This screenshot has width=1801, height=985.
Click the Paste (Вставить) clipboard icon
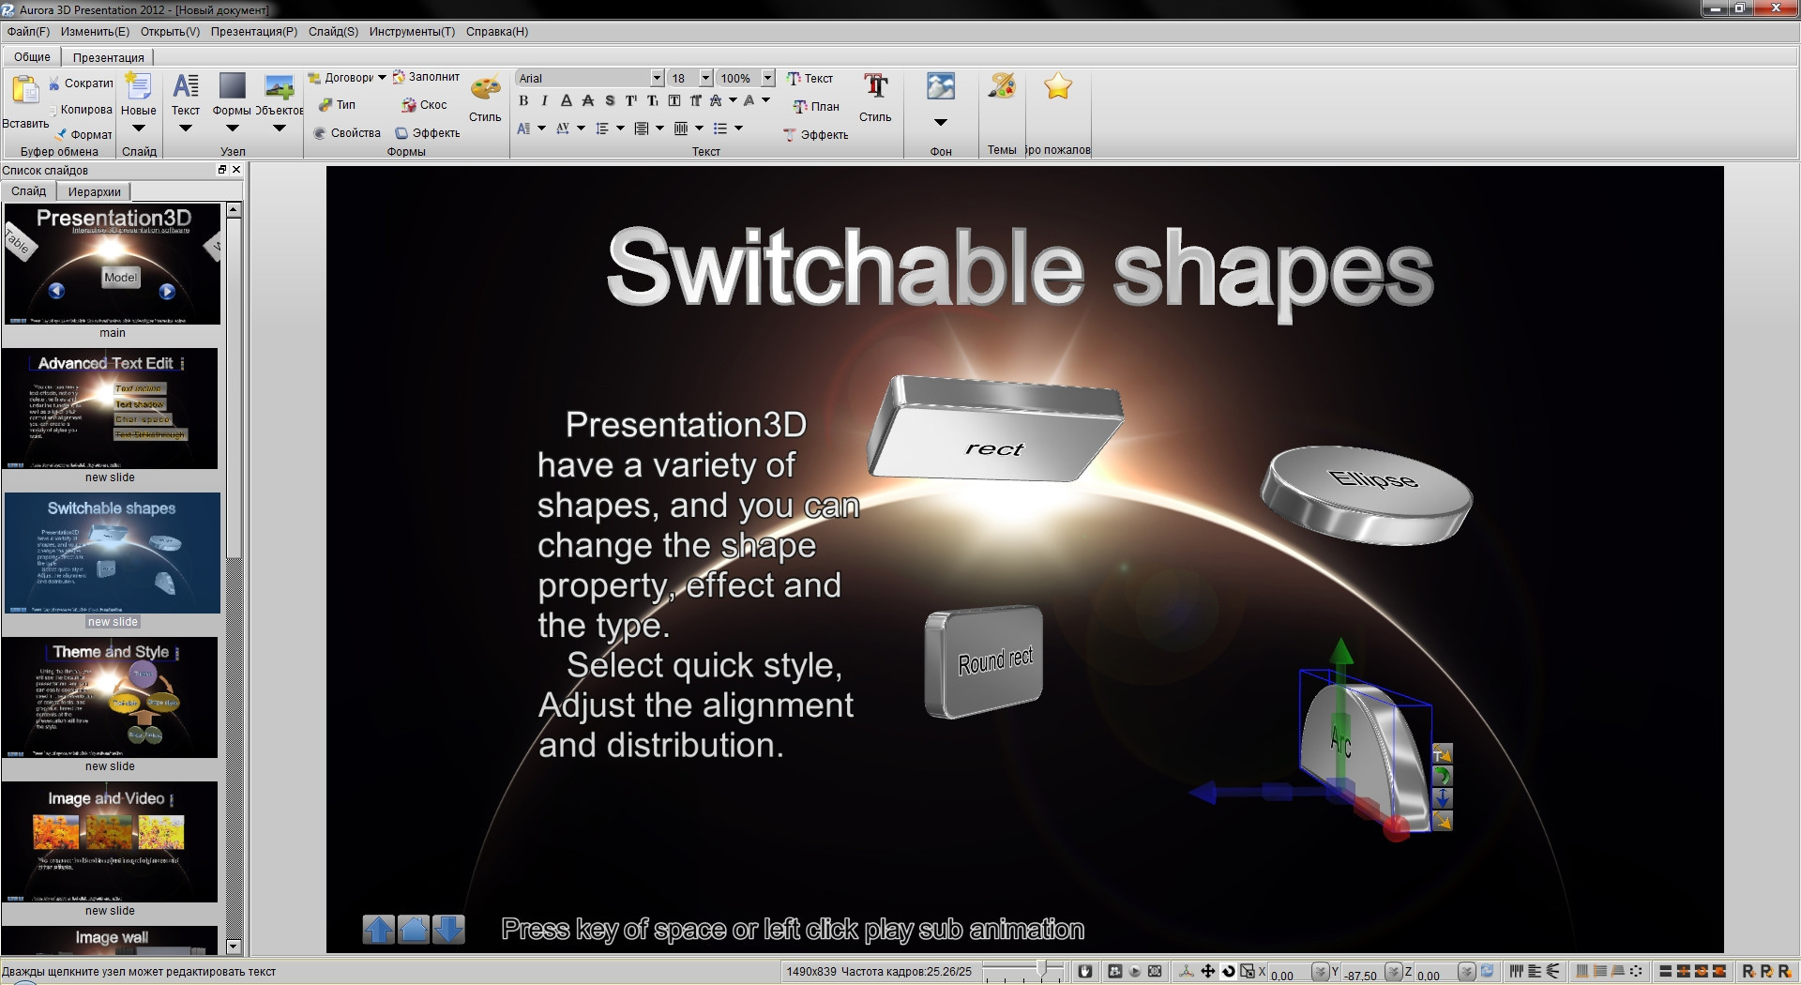pyautogui.click(x=25, y=90)
